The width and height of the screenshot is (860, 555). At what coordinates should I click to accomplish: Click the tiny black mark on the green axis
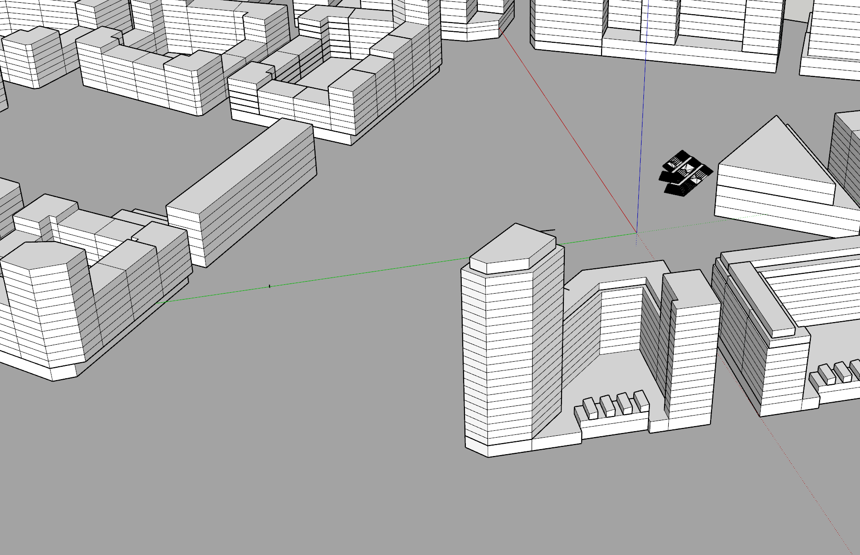coord(269,286)
